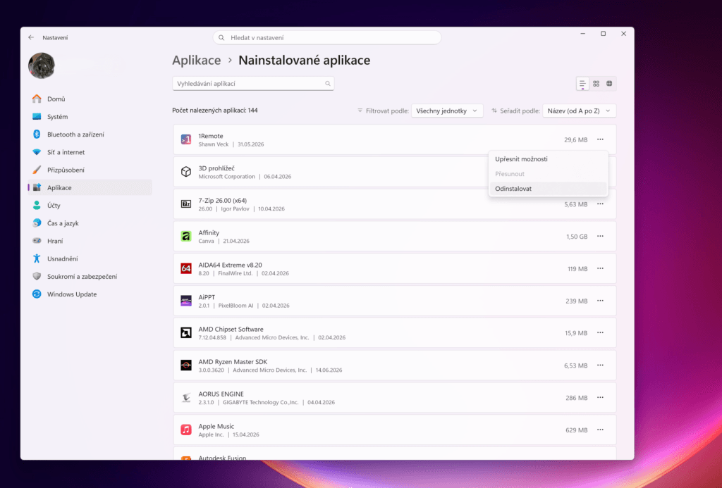Open more options for AiPPT

click(601, 301)
